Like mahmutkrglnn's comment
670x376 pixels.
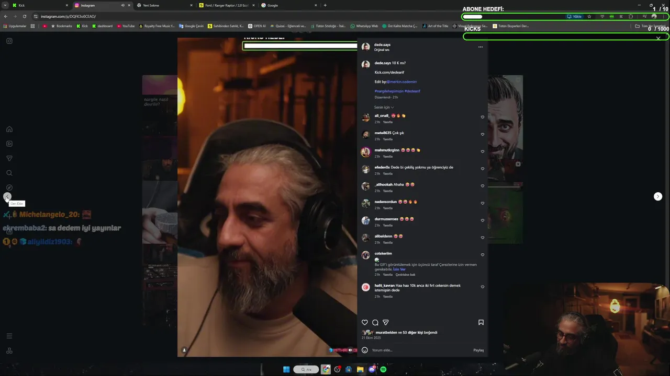[x=483, y=151]
